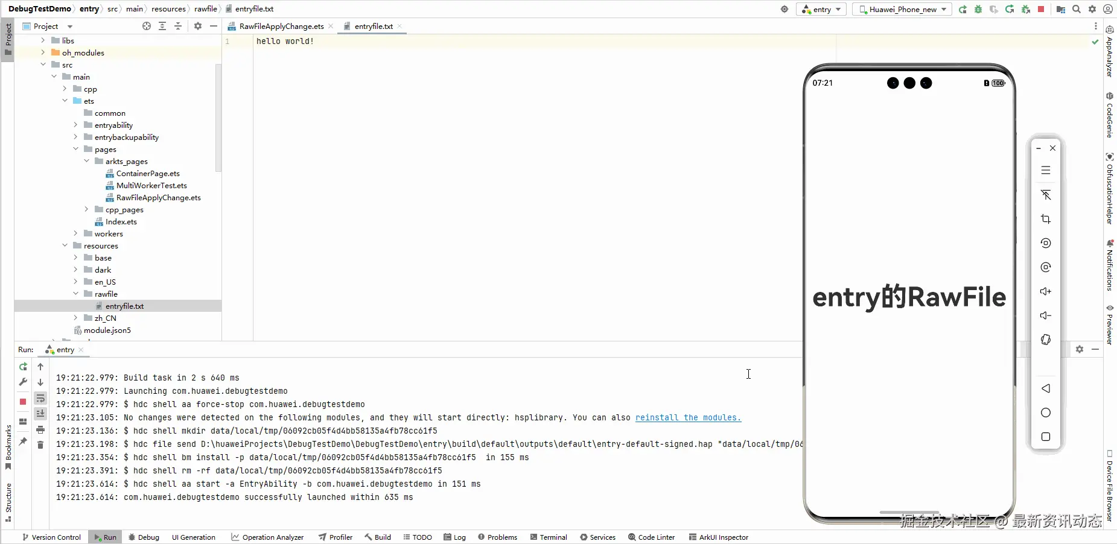Expand the libs folder
Image resolution: width=1117 pixels, height=544 pixels.
coord(43,40)
